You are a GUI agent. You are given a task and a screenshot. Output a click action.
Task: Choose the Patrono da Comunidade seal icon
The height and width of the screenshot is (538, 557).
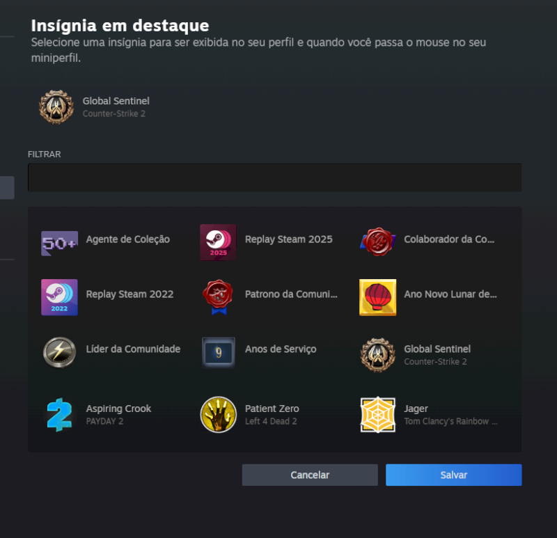pos(218,297)
